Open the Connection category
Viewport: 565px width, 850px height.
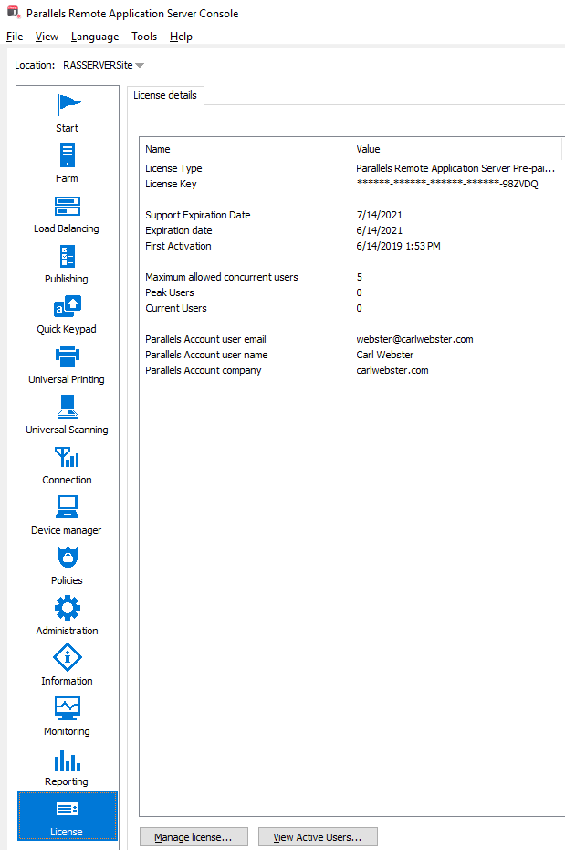(67, 465)
